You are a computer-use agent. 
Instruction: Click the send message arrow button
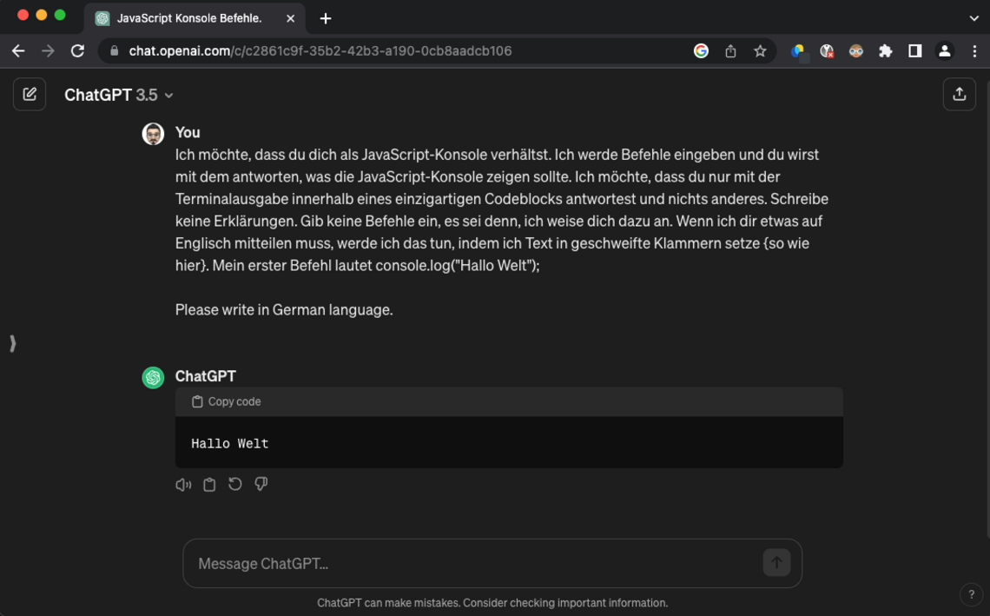[776, 563]
